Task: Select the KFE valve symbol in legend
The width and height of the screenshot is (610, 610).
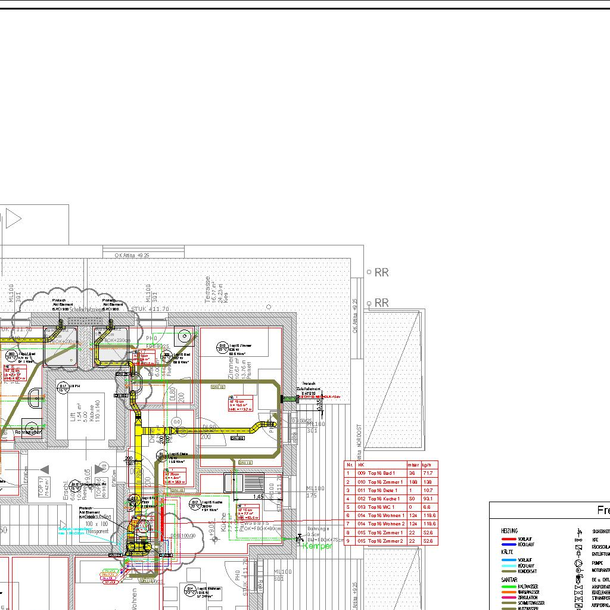Action: (x=578, y=539)
